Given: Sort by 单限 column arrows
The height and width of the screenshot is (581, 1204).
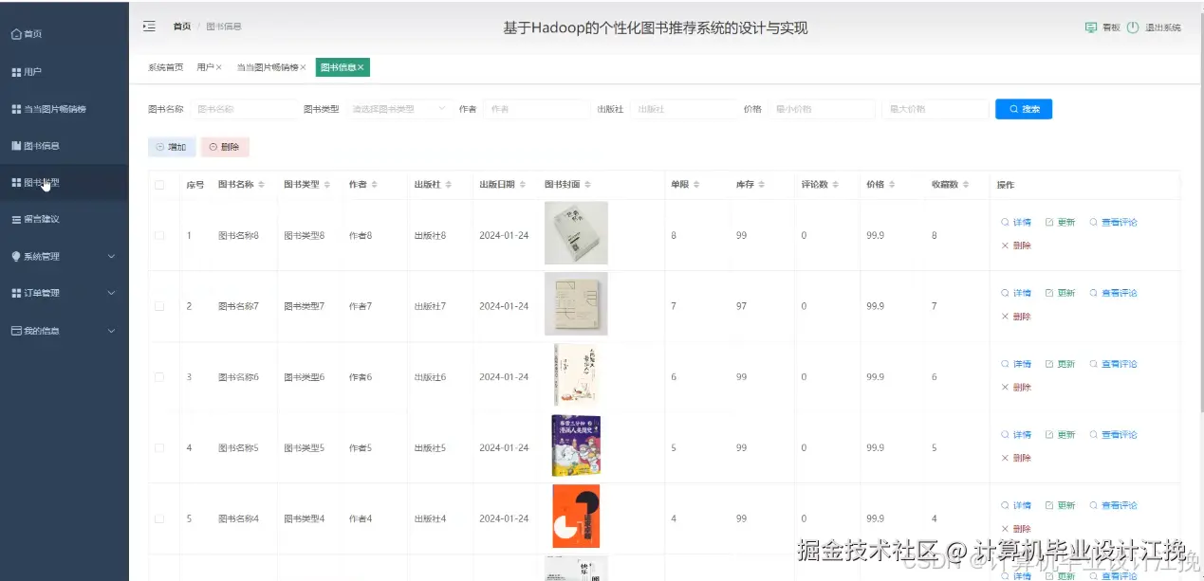Looking at the screenshot, I should [x=697, y=185].
